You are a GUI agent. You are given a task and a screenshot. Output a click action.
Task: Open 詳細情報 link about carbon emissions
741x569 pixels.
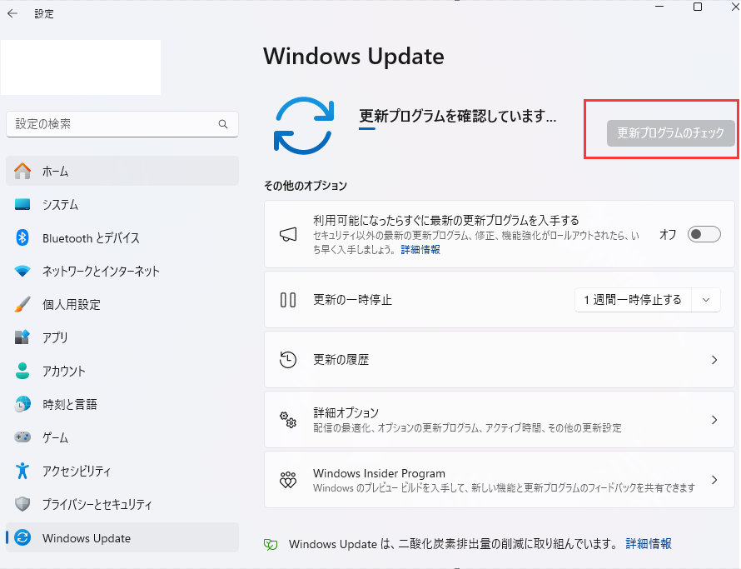click(649, 544)
